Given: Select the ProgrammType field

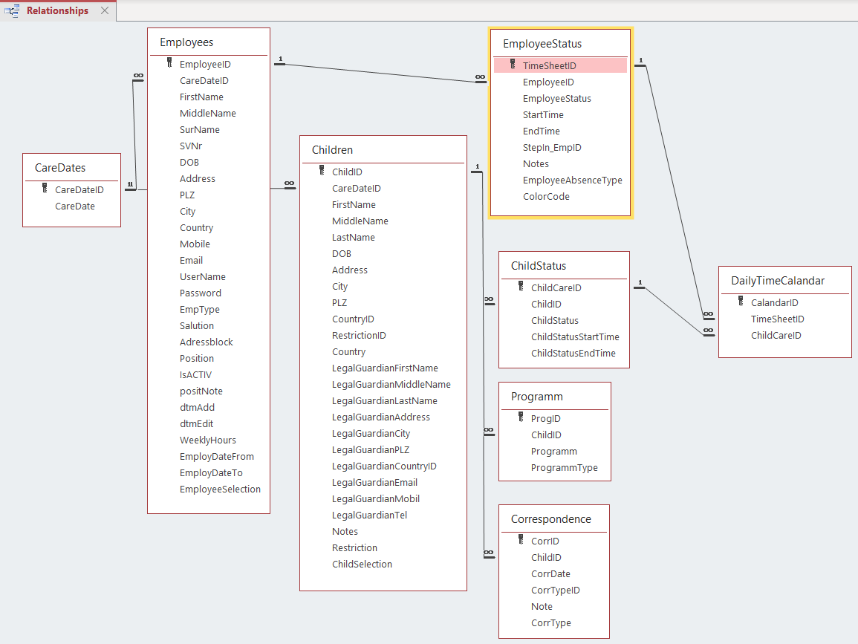Looking at the screenshot, I should [x=564, y=468].
